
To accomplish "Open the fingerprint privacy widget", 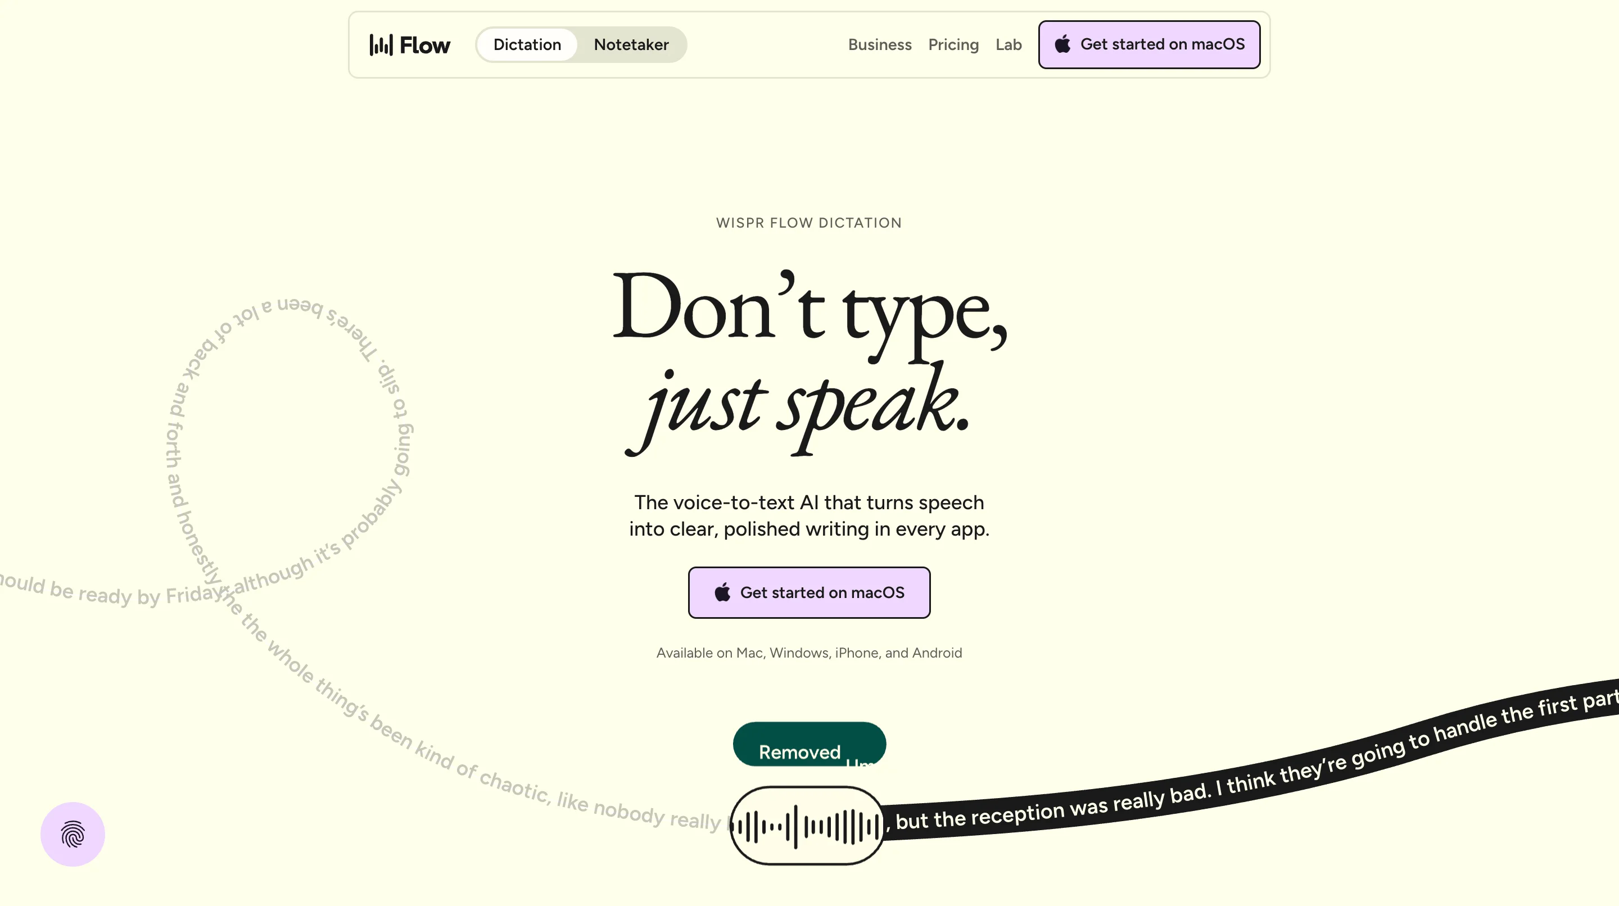I will (x=73, y=833).
